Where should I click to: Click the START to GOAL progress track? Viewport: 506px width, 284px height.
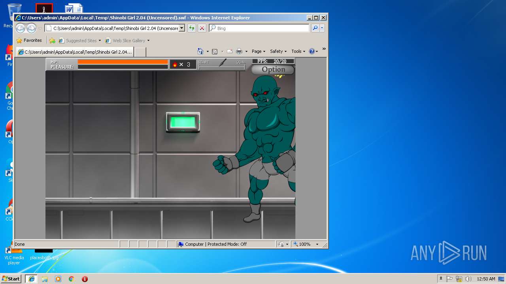click(222, 68)
